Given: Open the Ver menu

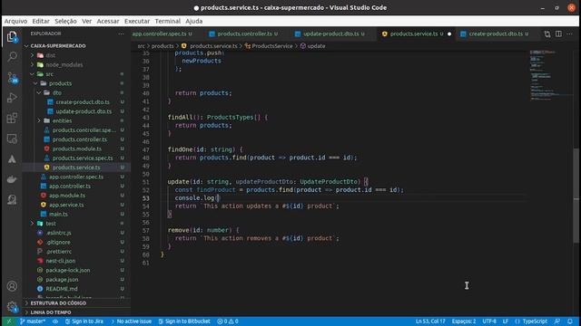Looking at the screenshot, I should coord(87,21).
